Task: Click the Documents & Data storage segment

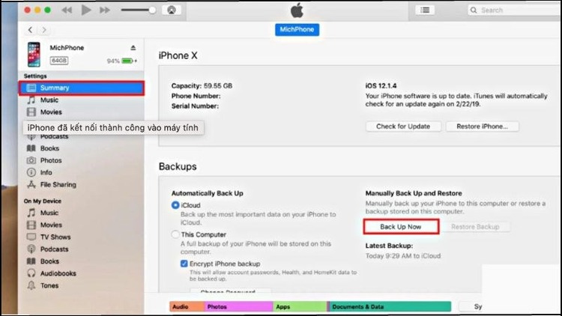Action: [390, 307]
